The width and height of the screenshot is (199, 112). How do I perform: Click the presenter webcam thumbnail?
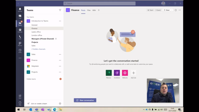[163, 91]
